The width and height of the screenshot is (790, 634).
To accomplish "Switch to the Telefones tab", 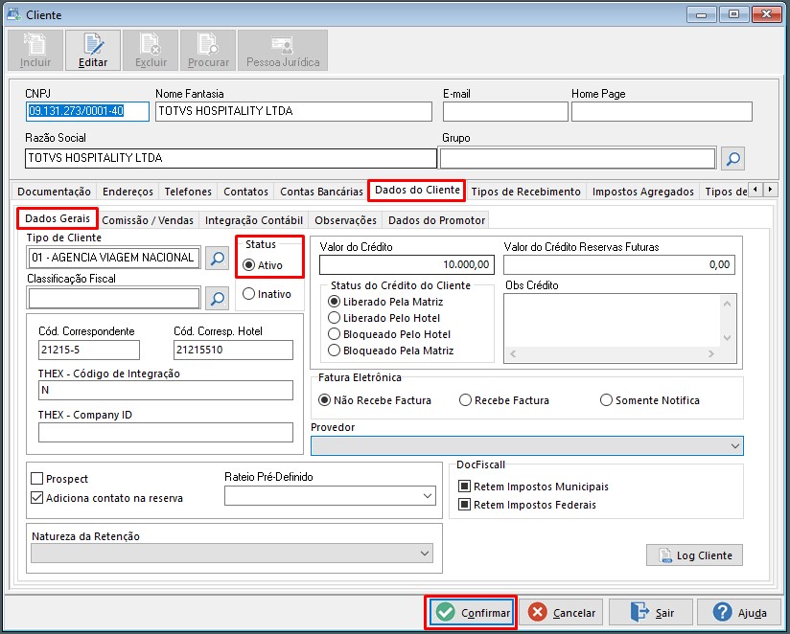I will click(188, 192).
